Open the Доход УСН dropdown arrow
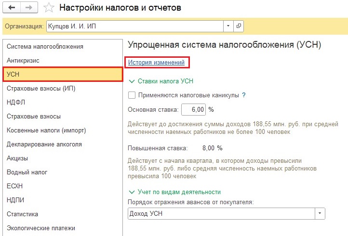The image size is (348, 236). (x=320, y=213)
